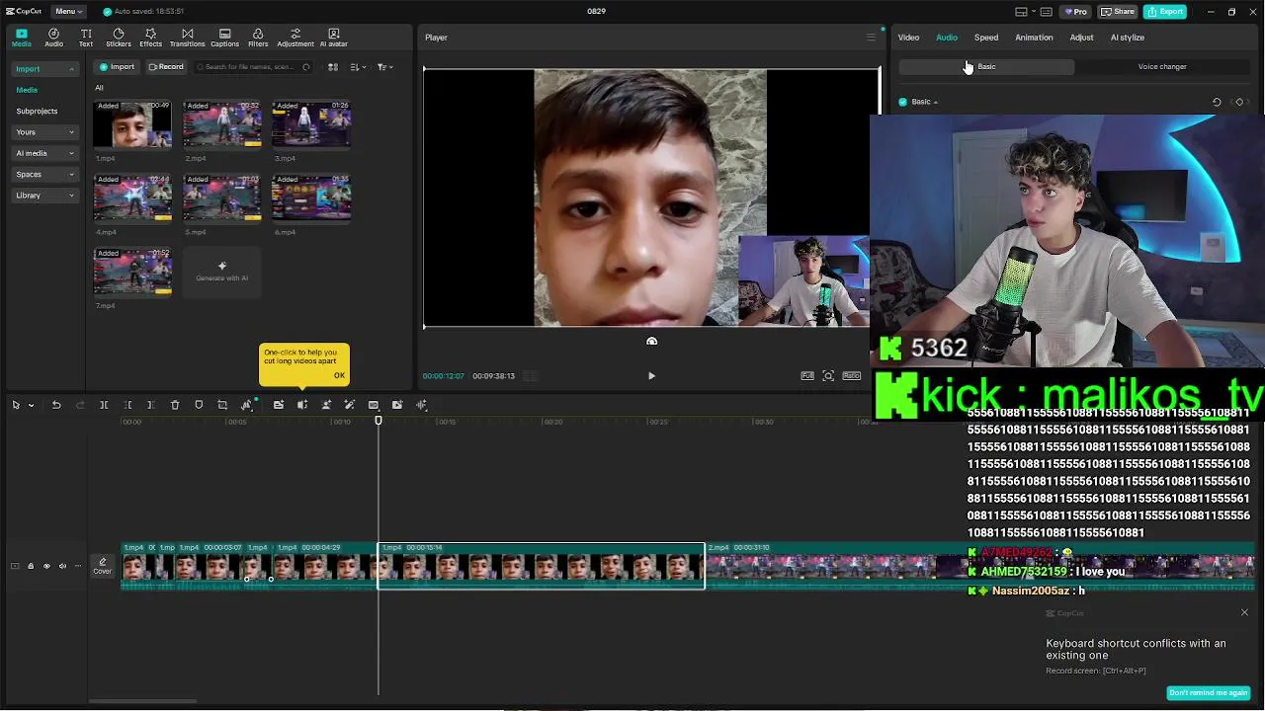Viewport: 1265px width, 711px height.
Task: Toggle the Basic audio checkbox
Action: point(902,102)
